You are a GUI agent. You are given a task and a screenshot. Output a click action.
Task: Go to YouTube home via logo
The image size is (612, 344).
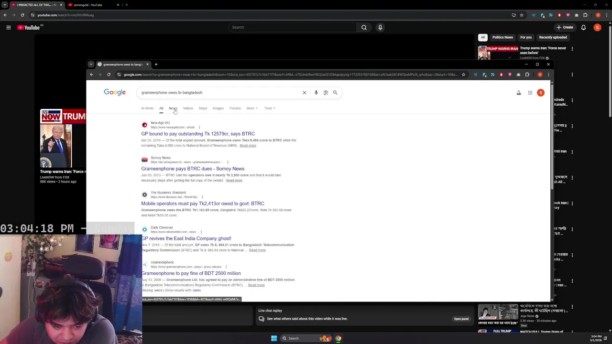[29, 28]
